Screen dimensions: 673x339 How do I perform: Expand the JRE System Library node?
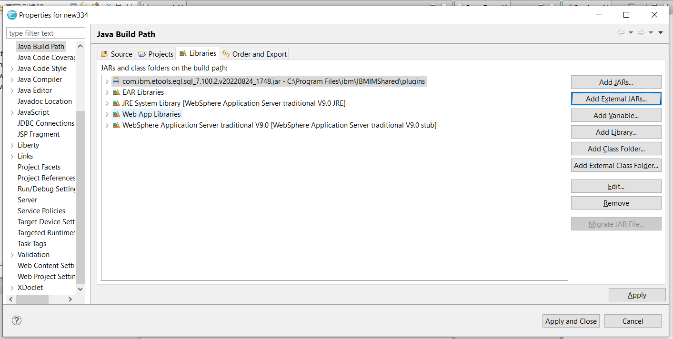(x=107, y=103)
